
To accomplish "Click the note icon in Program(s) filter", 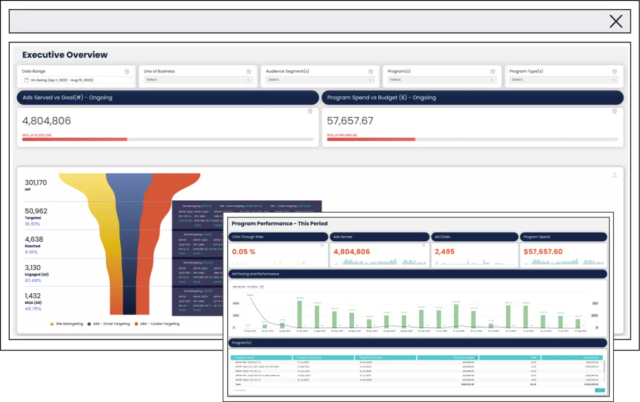I will [x=493, y=72].
